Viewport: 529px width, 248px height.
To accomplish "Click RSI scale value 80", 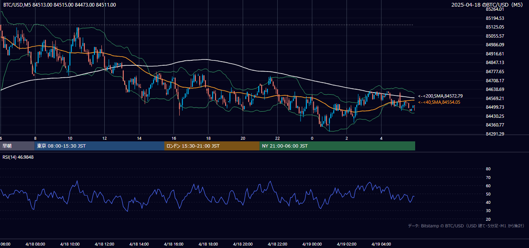I will point(488,169).
